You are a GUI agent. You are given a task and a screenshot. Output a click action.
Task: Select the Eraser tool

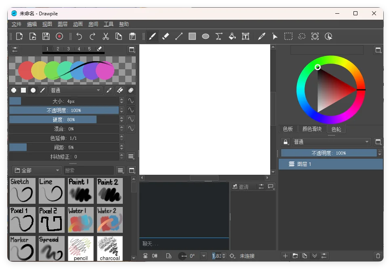(x=166, y=36)
